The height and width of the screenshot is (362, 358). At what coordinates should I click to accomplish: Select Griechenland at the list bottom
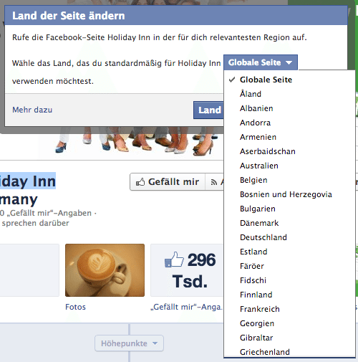[x=265, y=352]
